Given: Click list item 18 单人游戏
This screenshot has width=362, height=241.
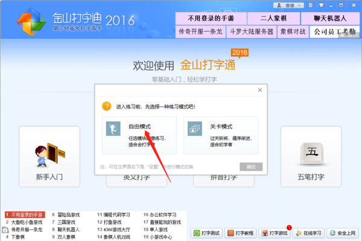Looking at the screenshot, I should coord(156,230).
